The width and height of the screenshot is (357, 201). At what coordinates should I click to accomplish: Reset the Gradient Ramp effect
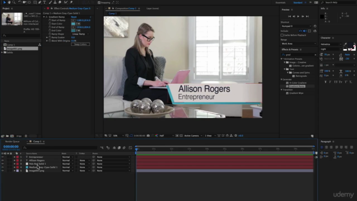click(74, 17)
